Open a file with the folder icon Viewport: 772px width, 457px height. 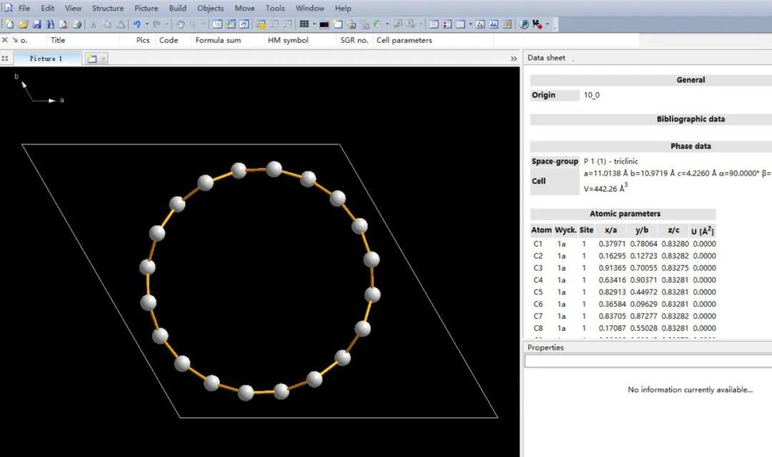tap(23, 24)
